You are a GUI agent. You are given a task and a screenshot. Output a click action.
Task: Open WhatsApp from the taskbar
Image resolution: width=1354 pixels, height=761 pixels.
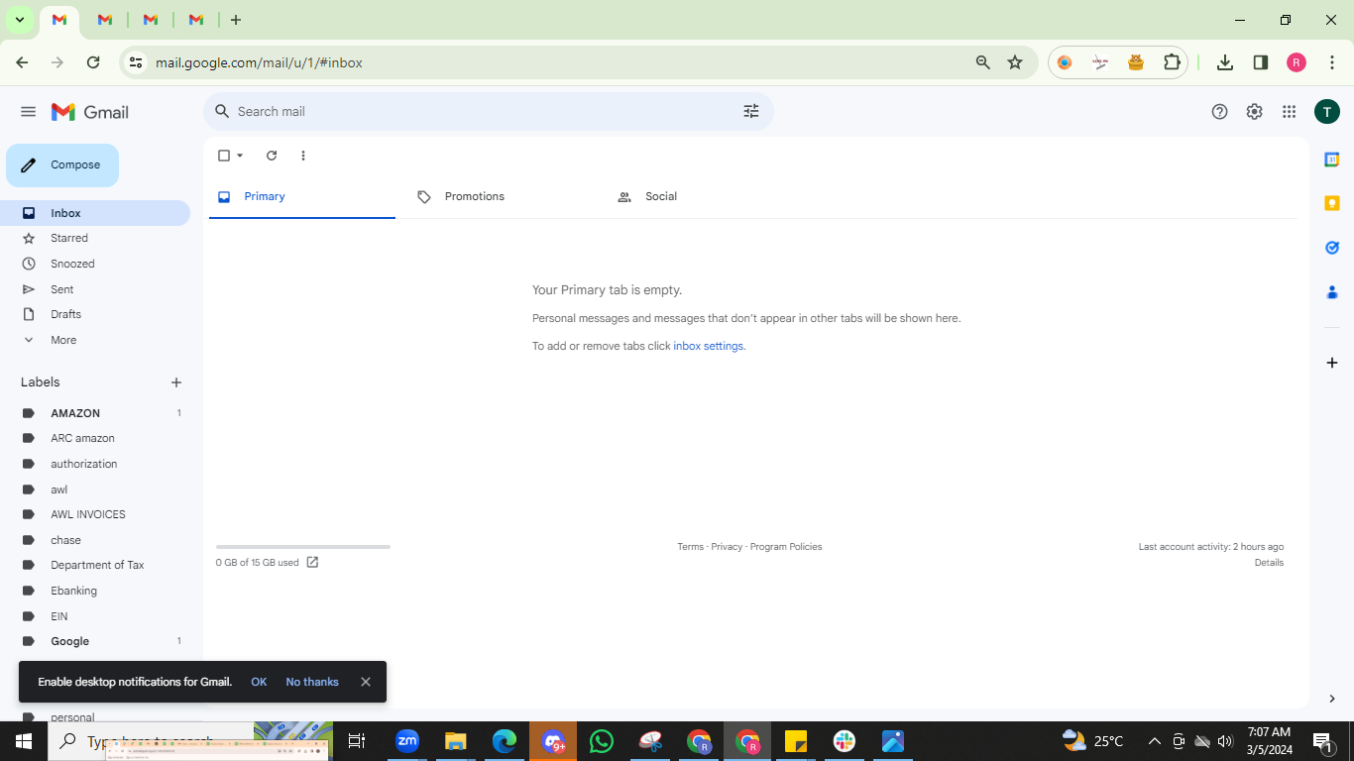pos(602,741)
